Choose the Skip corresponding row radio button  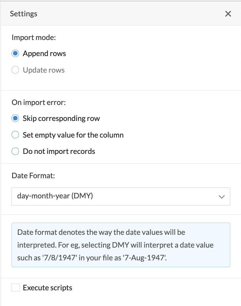tap(15, 119)
